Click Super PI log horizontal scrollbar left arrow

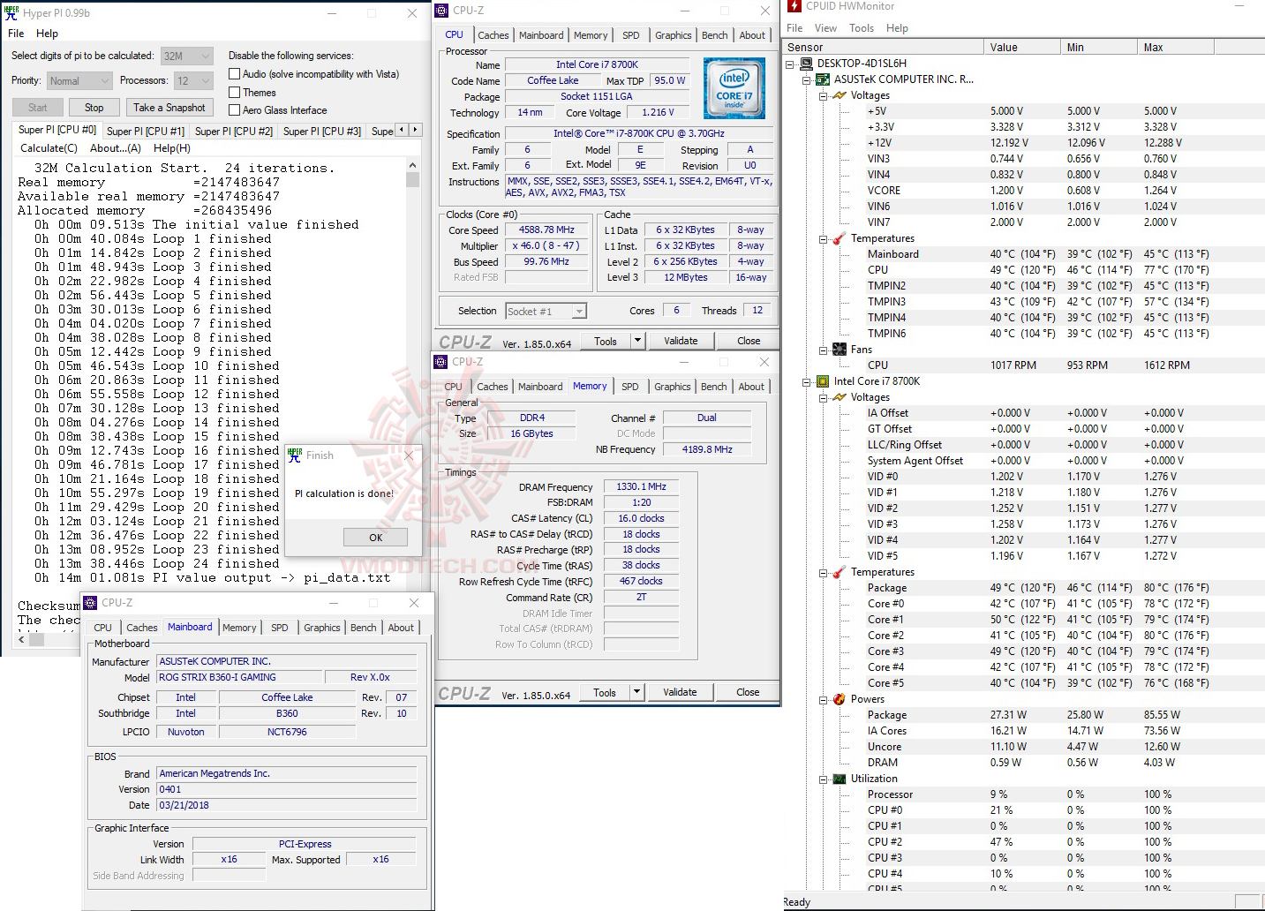[x=22, y=639]
